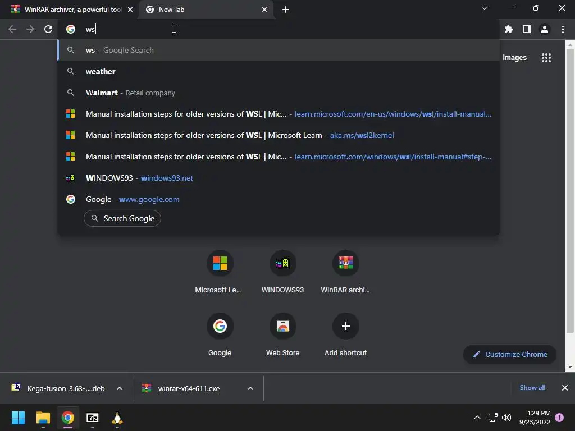Open the Microsoft Learn shortcut tile
Viewport: 575px width, 431px height.
[220, 272]
